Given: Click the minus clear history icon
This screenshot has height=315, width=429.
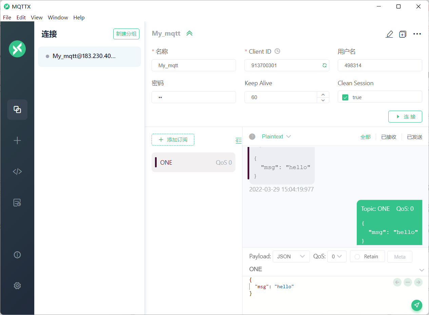Looking at the screenshot, I should (408, 282).
